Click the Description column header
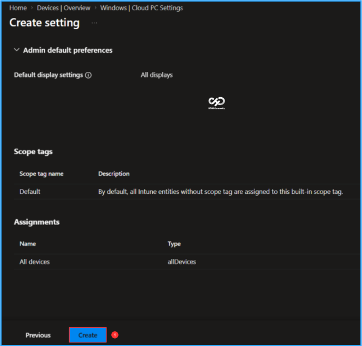 click(x=114, y=174)
